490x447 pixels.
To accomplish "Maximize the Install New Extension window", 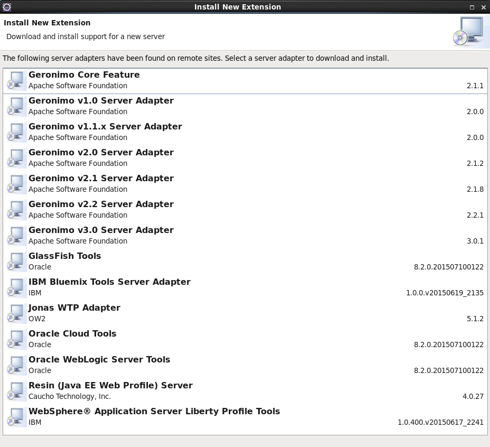I will pos(472,7).
